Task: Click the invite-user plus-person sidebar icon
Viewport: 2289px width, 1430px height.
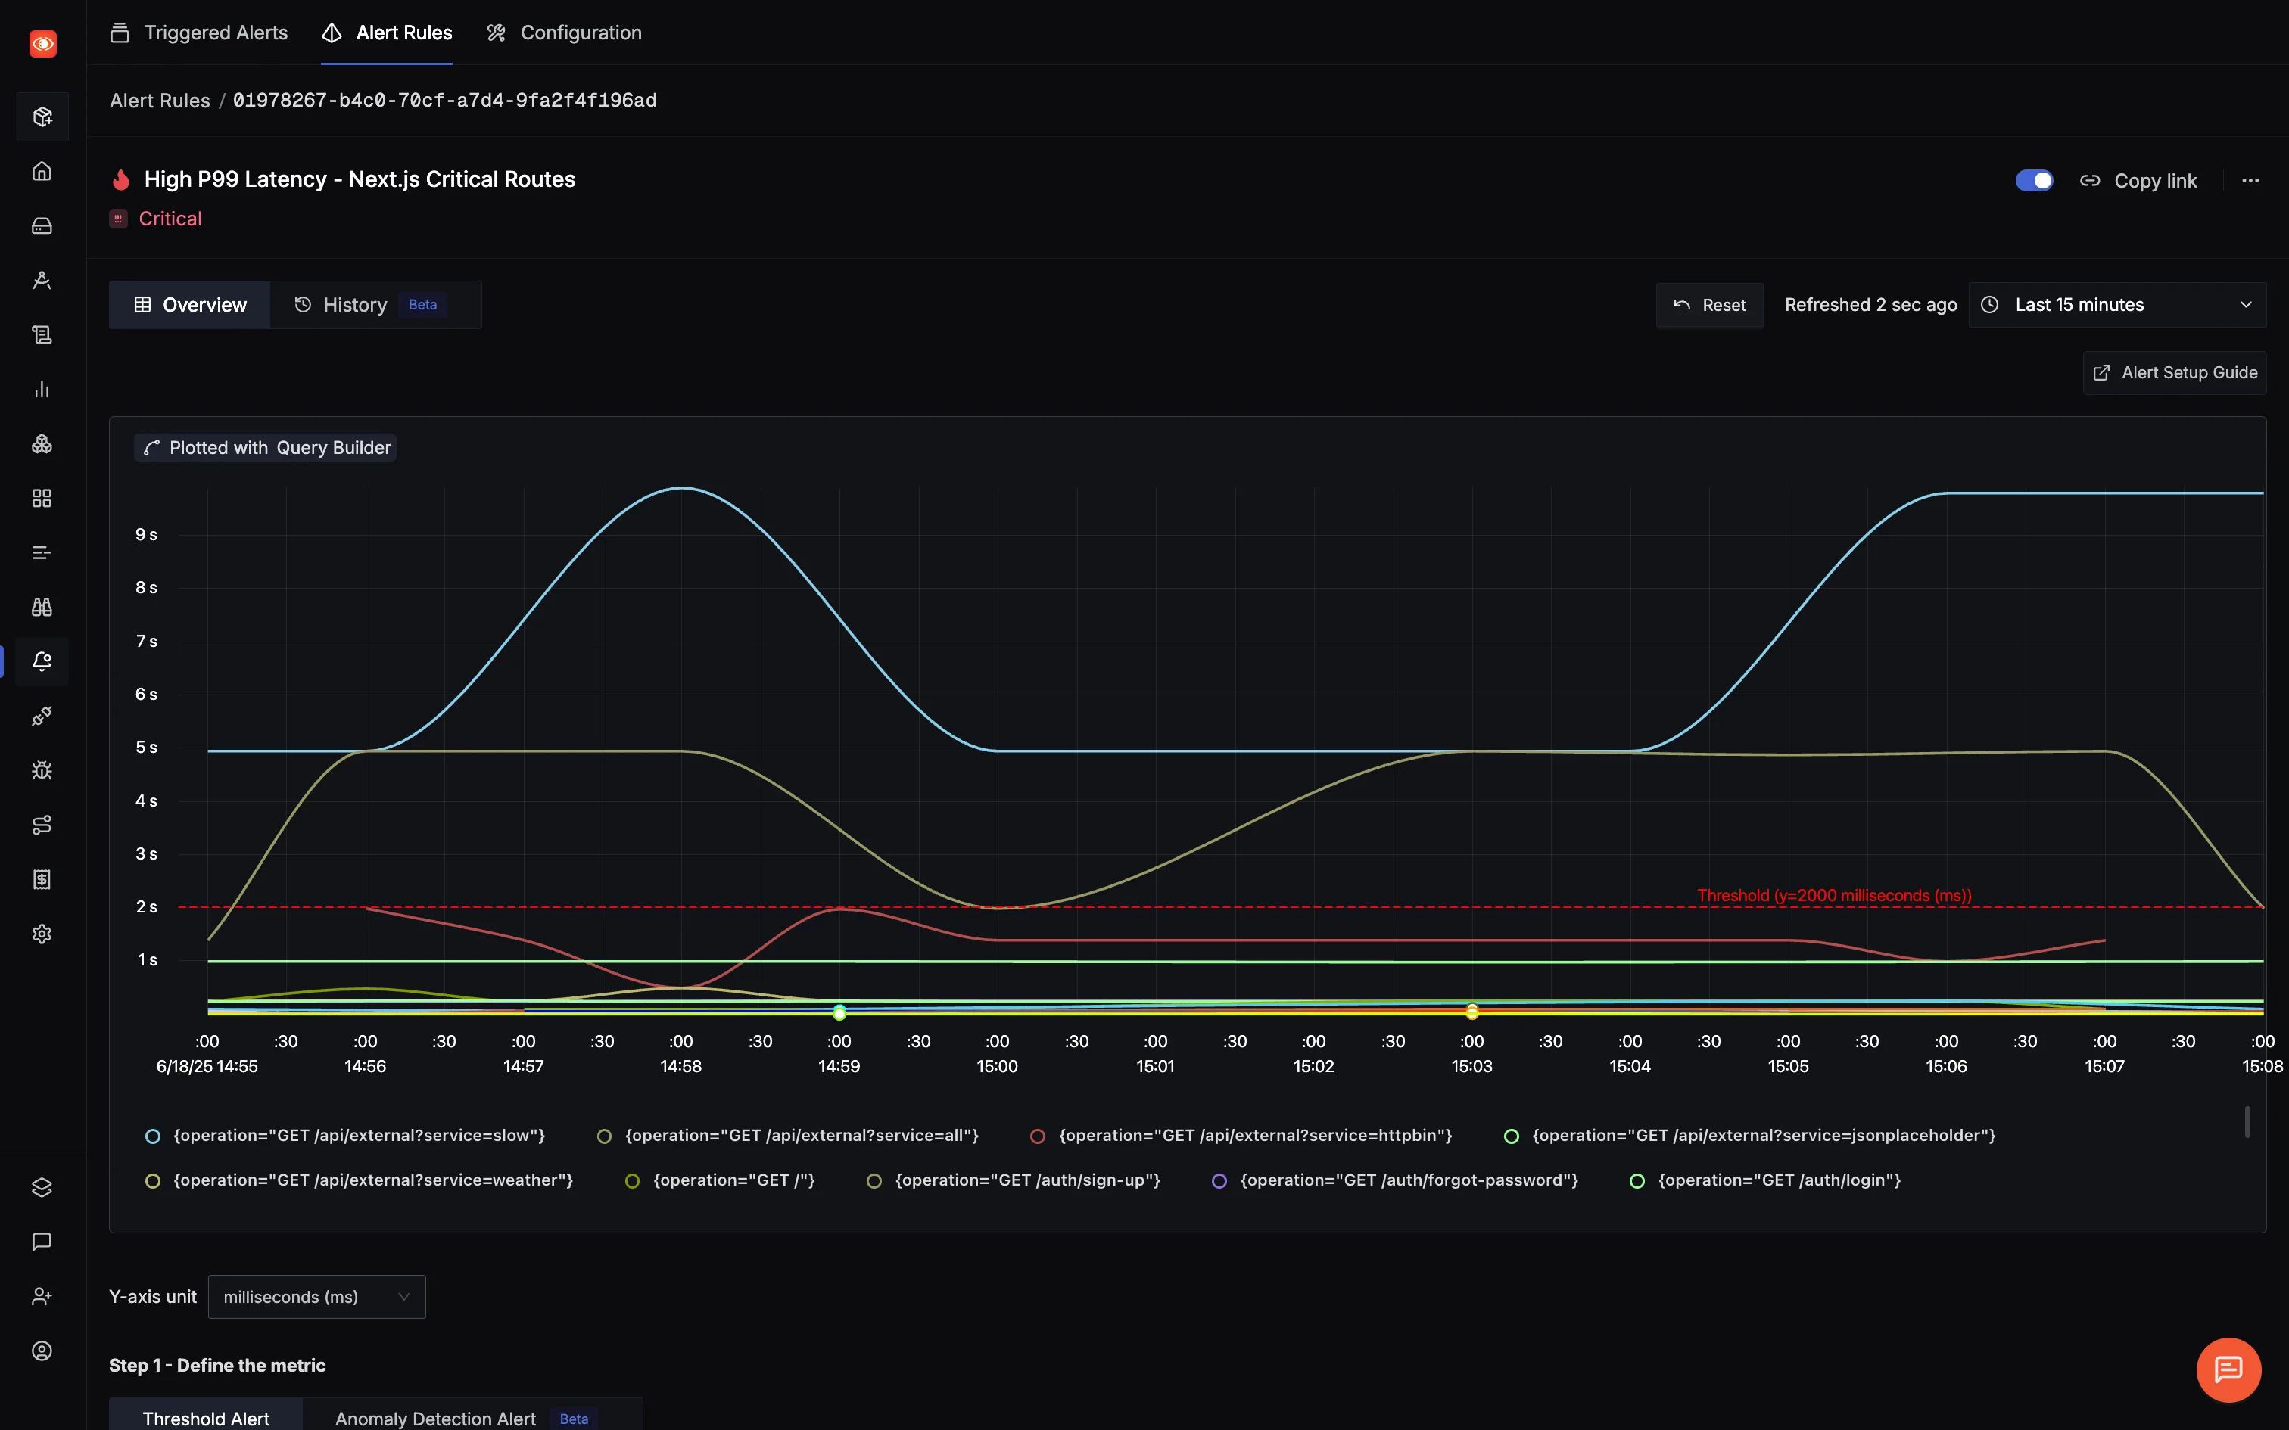Action: (x=42, y=1297)
